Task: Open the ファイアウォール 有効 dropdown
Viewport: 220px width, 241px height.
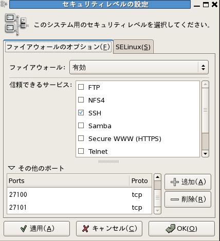Action: coord(139,67)
